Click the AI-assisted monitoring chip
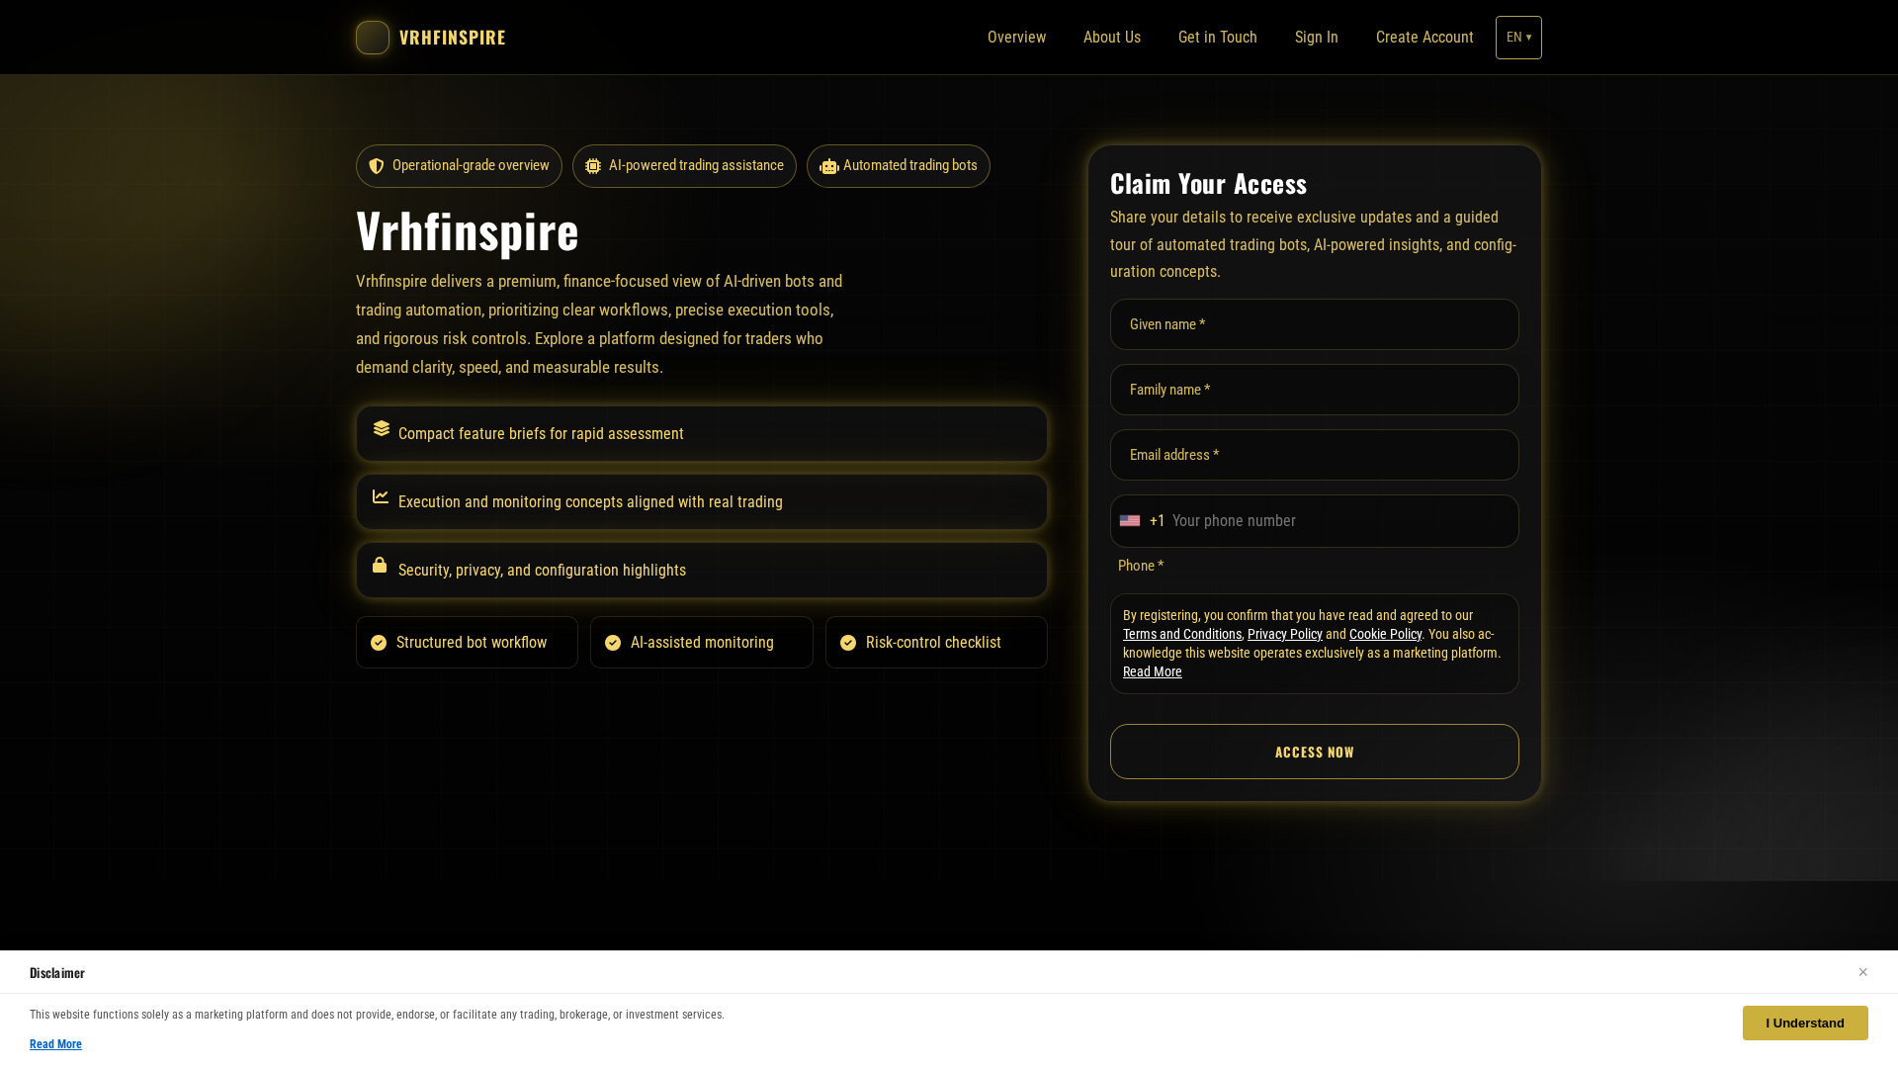This screenshot has width=1898, height=1068. [702, 643]
